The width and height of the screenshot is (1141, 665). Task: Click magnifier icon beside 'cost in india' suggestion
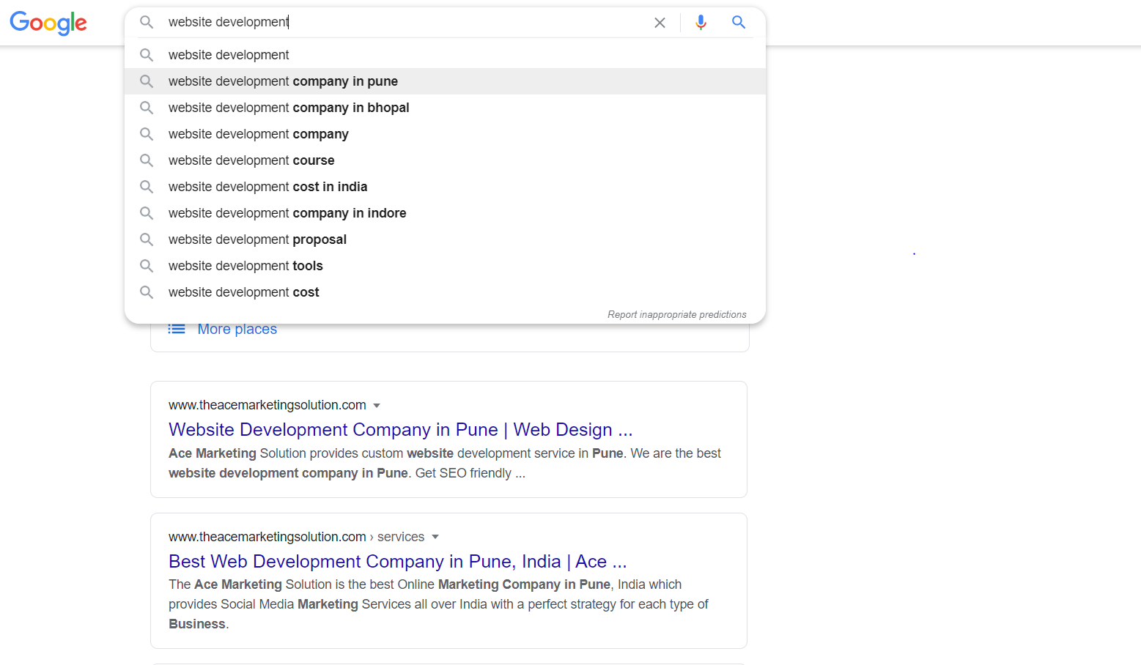point(147,187)
